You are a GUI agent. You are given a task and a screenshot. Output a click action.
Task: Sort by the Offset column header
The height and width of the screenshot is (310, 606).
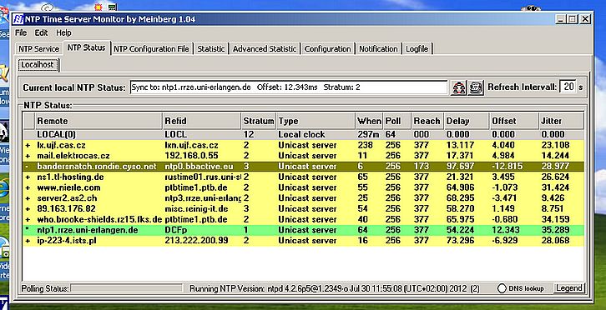513,121
